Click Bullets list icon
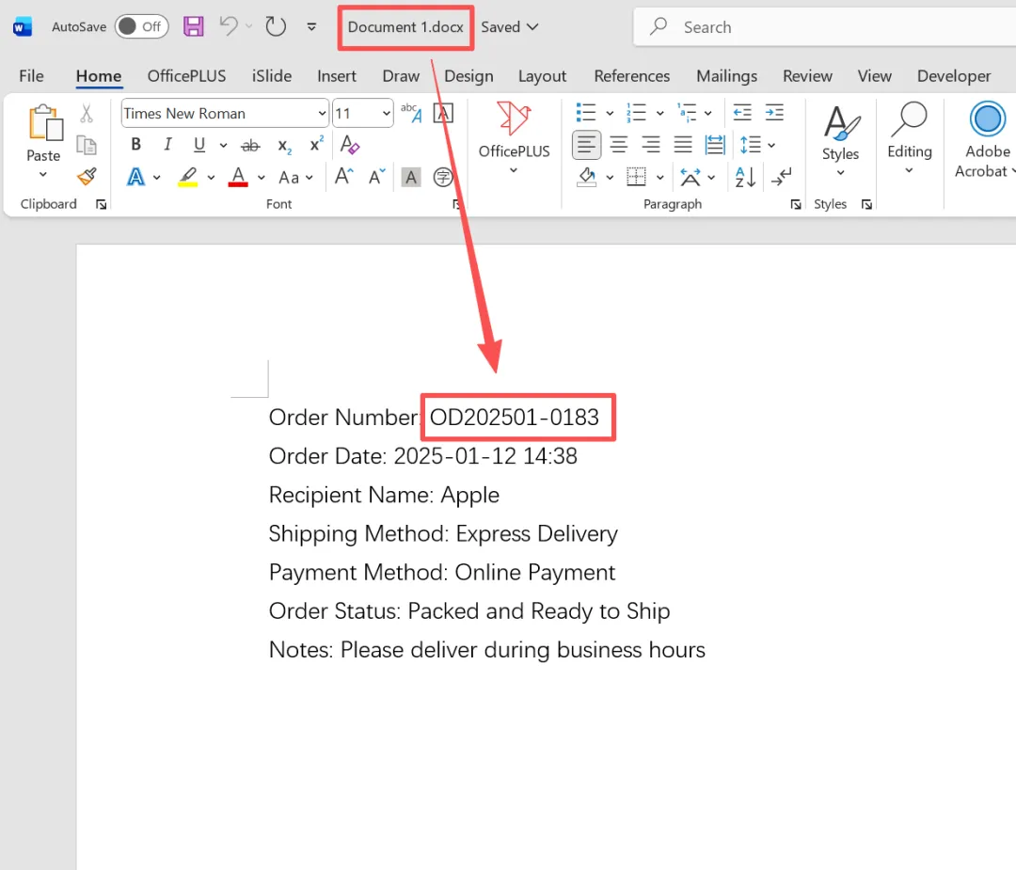The height and width of the screenshot is (870, 1016). pyautogui.click(x=586, y=113)
